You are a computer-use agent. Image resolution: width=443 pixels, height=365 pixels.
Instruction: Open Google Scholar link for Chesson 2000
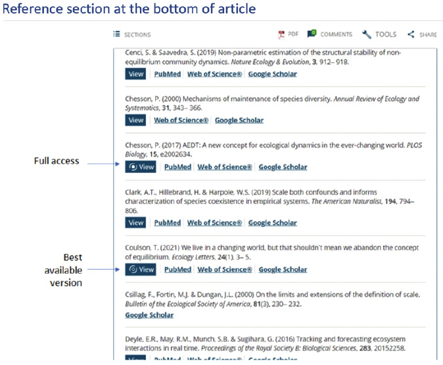pyautogui.click(x=239, y=120)
